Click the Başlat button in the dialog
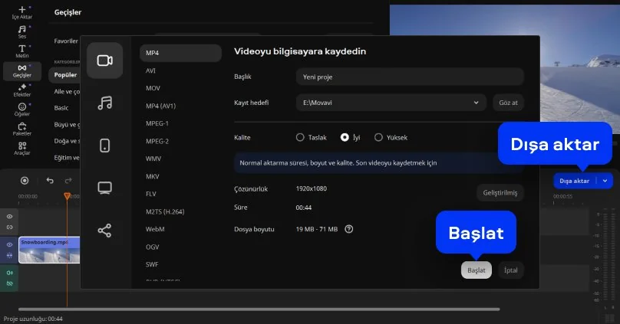 pyautogui.click(x=476, y=270)
